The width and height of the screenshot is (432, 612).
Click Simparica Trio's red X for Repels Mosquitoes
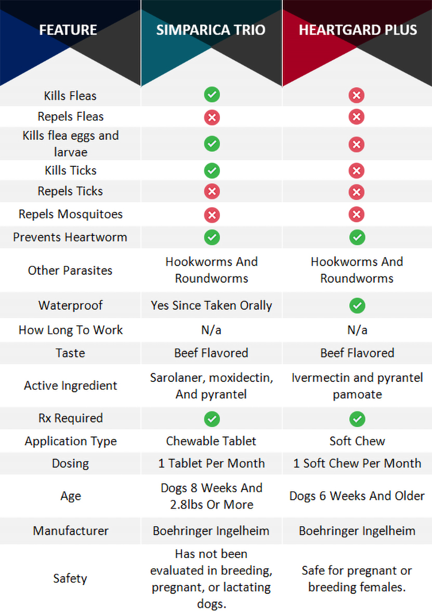[212, 215]
